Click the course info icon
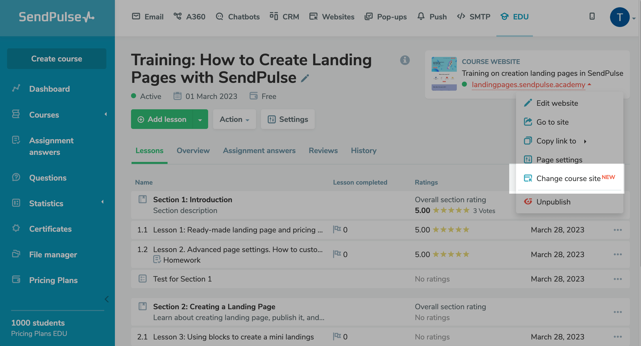 [x=405, y=60]
